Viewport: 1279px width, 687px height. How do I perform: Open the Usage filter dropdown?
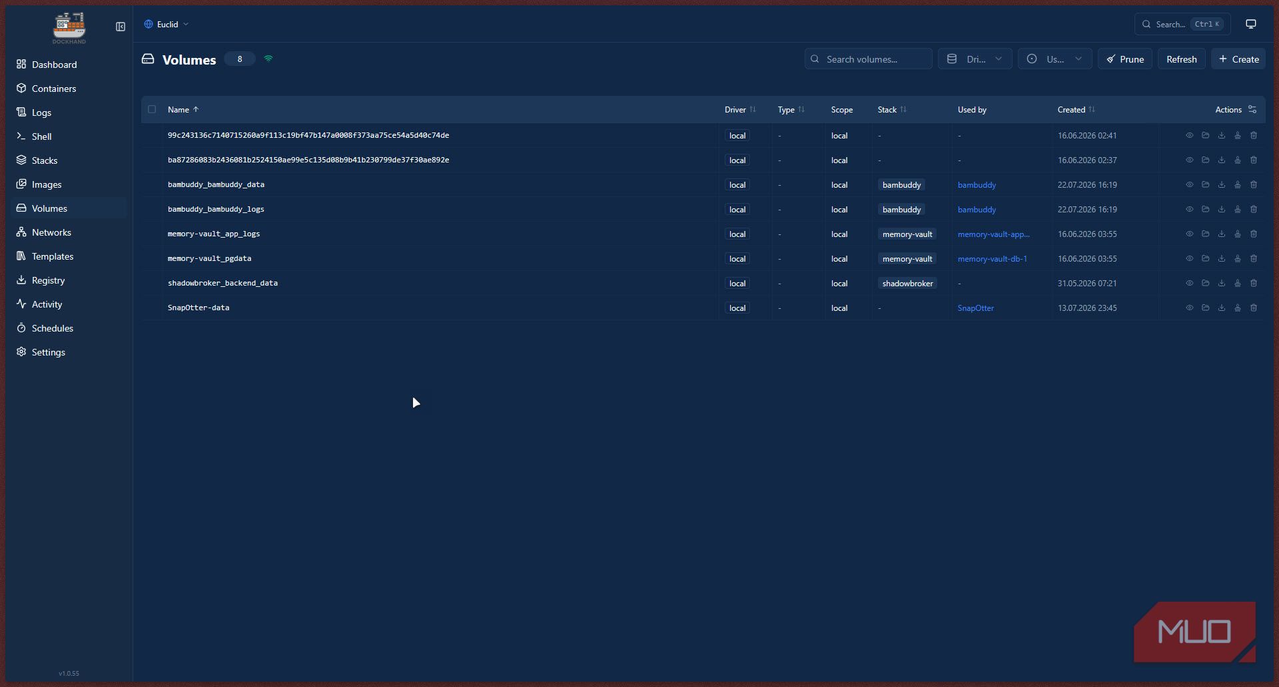tap(1055, 59)
